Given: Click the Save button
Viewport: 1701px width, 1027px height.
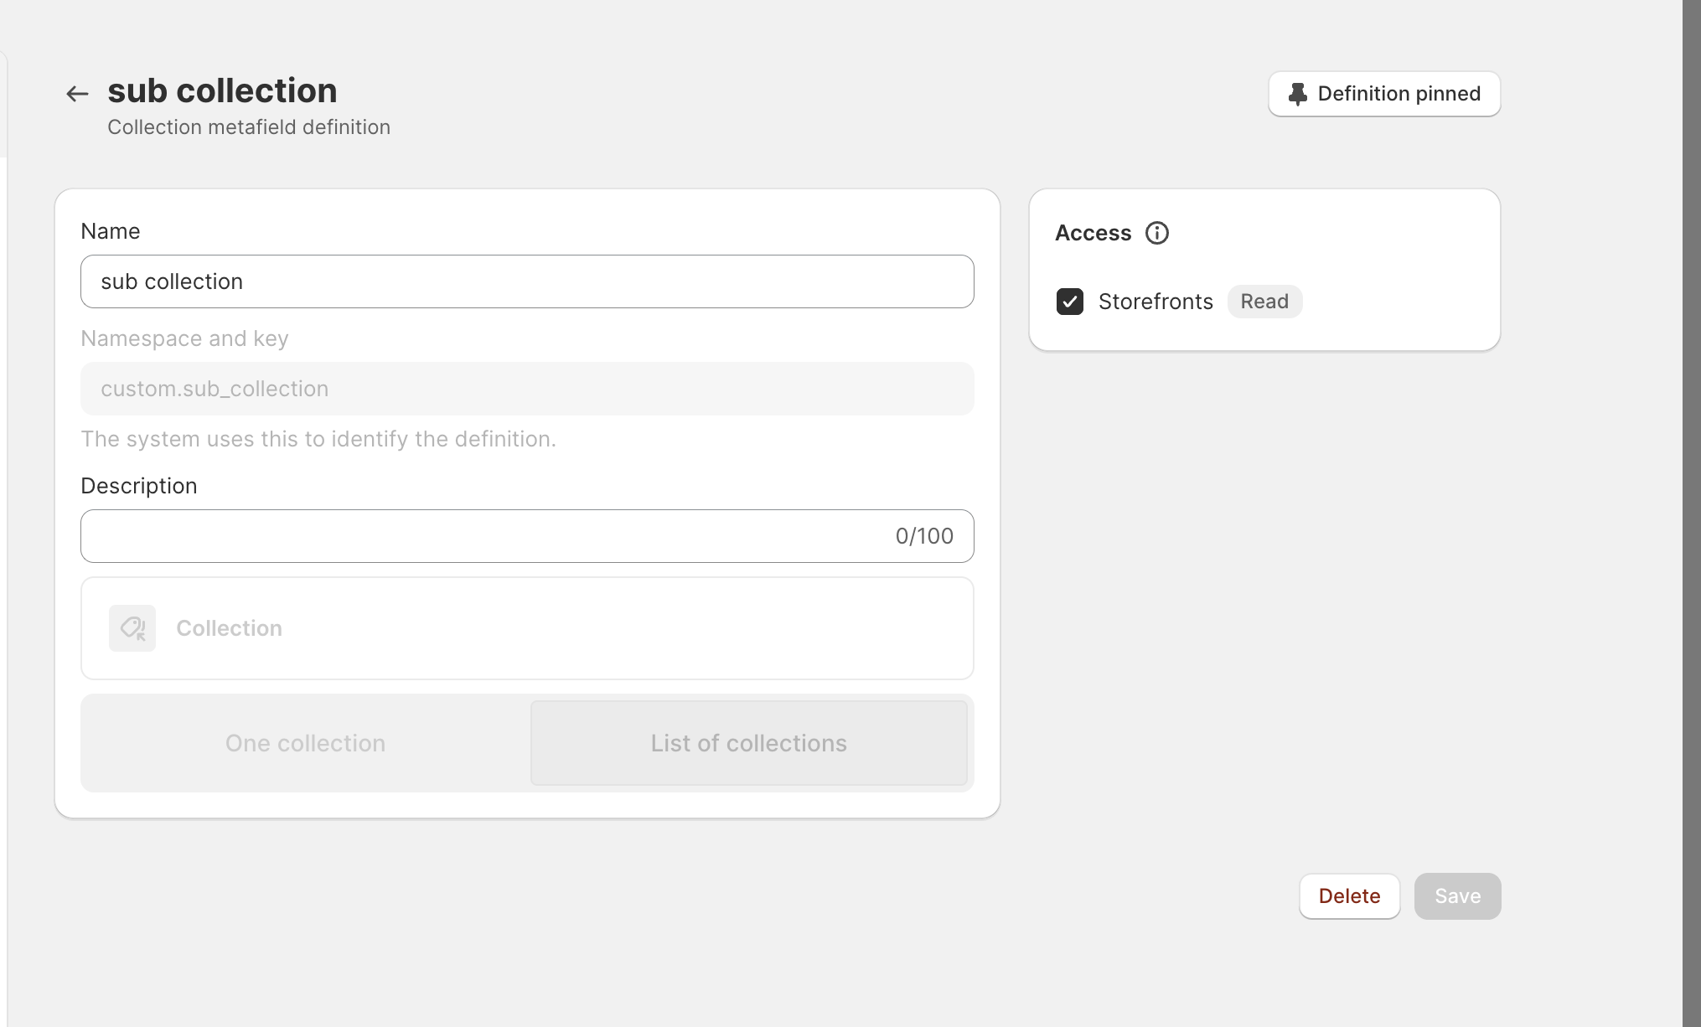Looking at the screenshot, I should point(1457,895).
